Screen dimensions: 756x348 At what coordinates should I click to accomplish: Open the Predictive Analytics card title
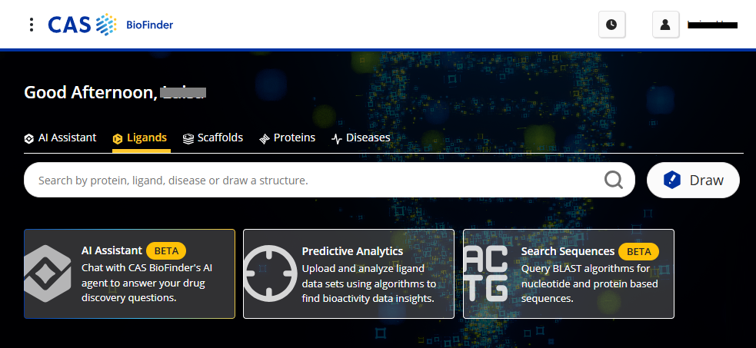(x=352, y=251)
